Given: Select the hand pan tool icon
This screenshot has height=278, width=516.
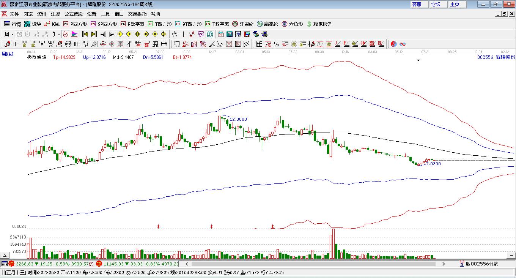Looking at the screenshot, I should (175, 34).
